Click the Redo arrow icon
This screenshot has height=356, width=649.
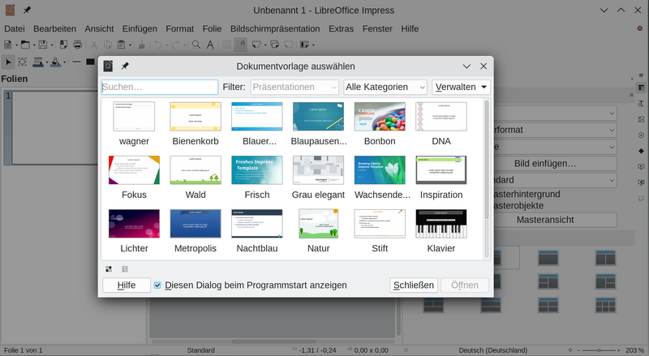click(175, 45)
